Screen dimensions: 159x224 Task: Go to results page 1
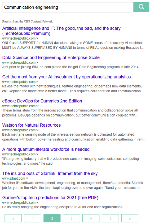(x=33, y=218)
